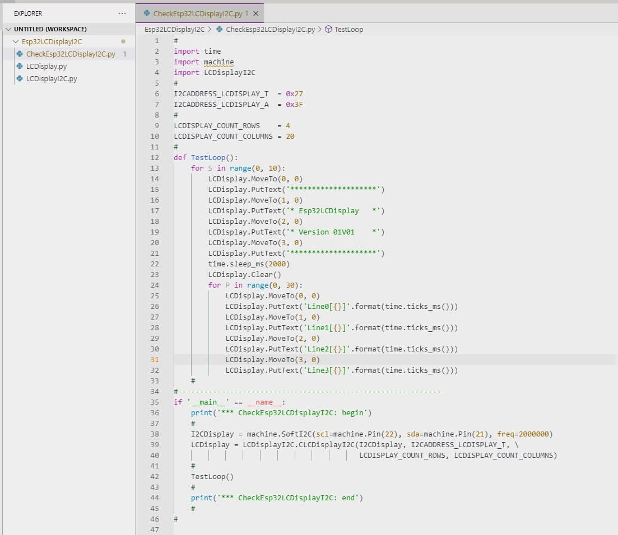Click Python file icon on the editor tab

[147, 13]
